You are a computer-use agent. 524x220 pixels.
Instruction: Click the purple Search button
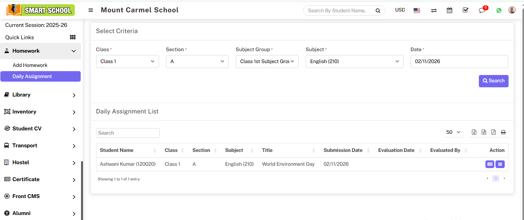tap(494, 81)
